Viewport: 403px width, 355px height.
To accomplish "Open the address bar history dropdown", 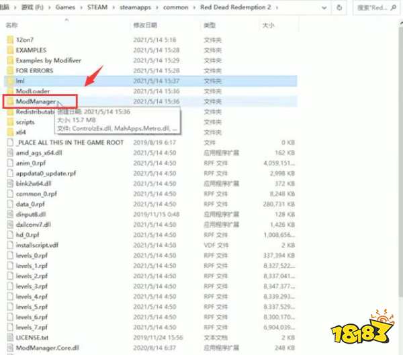I will (x=324, y=7).
